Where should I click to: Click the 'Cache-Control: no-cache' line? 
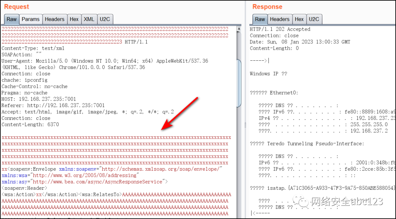coord(34,86)
